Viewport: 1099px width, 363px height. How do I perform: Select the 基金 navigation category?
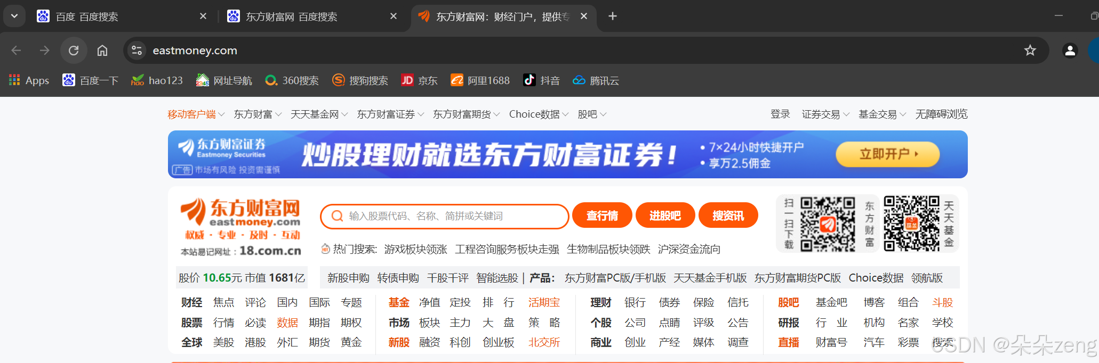click(x=399, y=302)
